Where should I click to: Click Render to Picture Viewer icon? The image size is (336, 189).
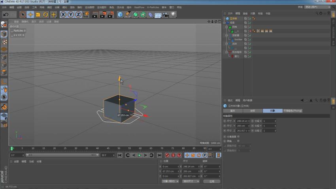pyautogui.click(x=103, y=15)
